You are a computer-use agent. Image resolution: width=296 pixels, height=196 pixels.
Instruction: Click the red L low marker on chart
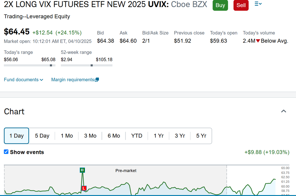pyautogui.click(x=84, y=188)
